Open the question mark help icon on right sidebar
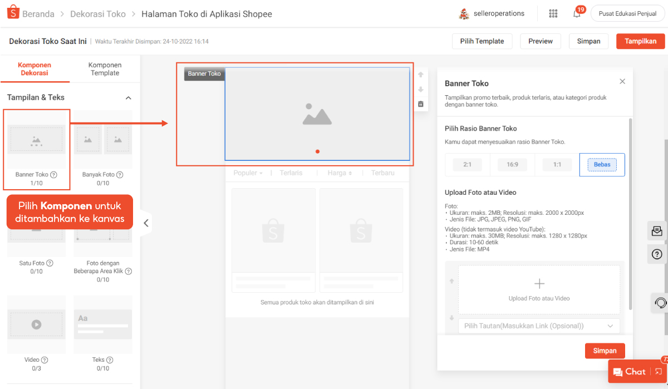Viewport: 668px width, 389px height. (x=657, y=254)
